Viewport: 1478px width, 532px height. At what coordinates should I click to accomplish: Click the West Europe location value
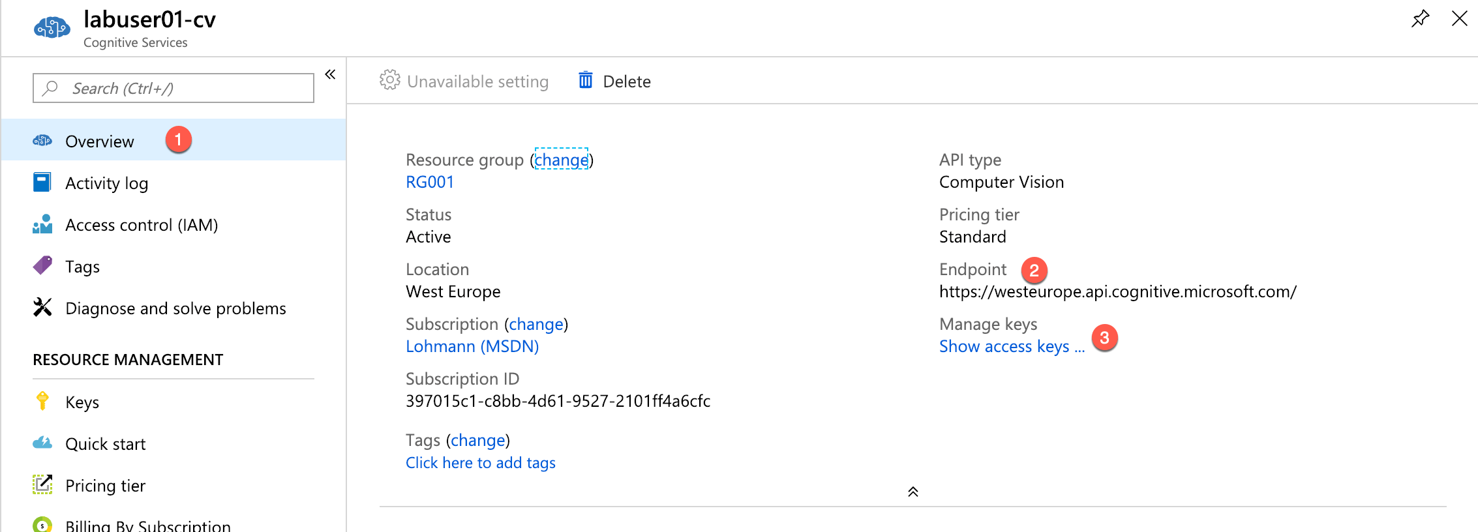pos(453,291)
